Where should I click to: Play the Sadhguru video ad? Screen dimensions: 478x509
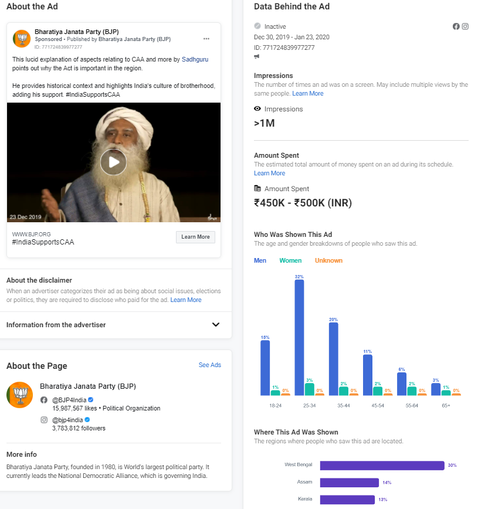pos(113,162)
